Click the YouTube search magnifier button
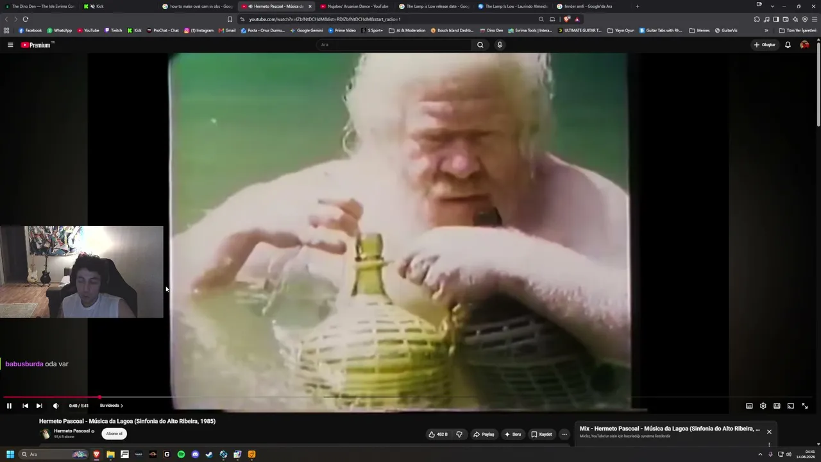The image size is (821, 462). (x=480, y=45)
